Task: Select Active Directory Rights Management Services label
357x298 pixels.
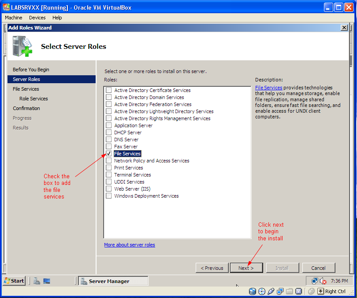Action: (x=162, y=118)
